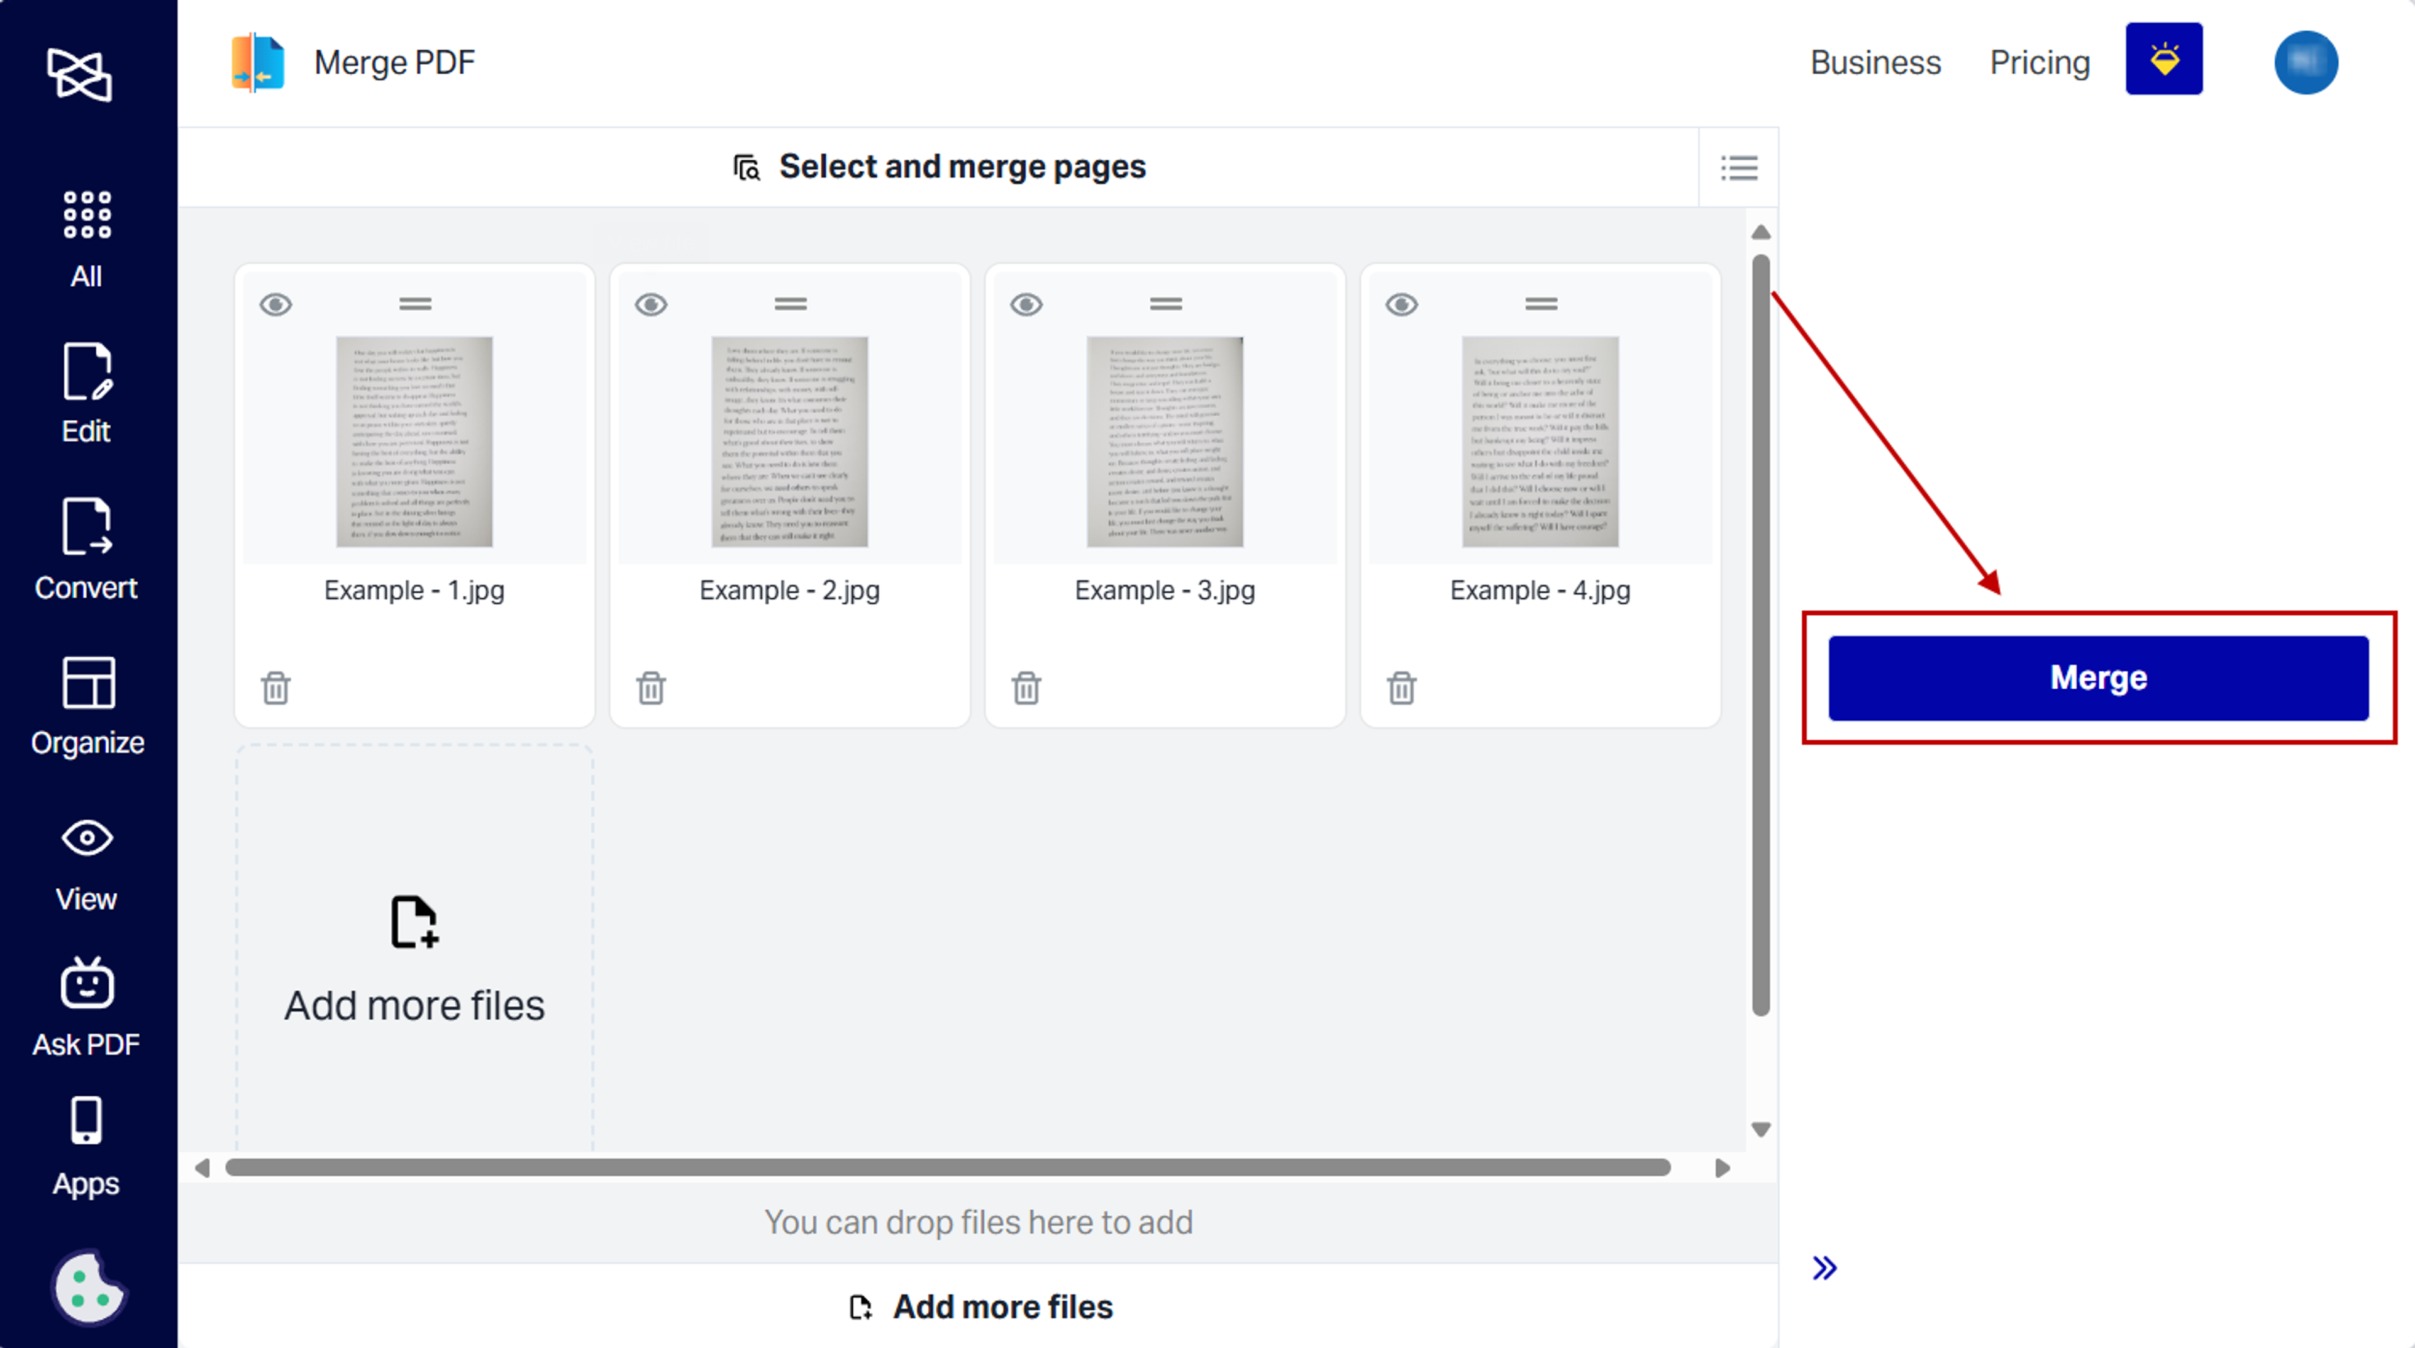
Task: Click the Example - 1.jpg filename
Action: click(414, 591)
